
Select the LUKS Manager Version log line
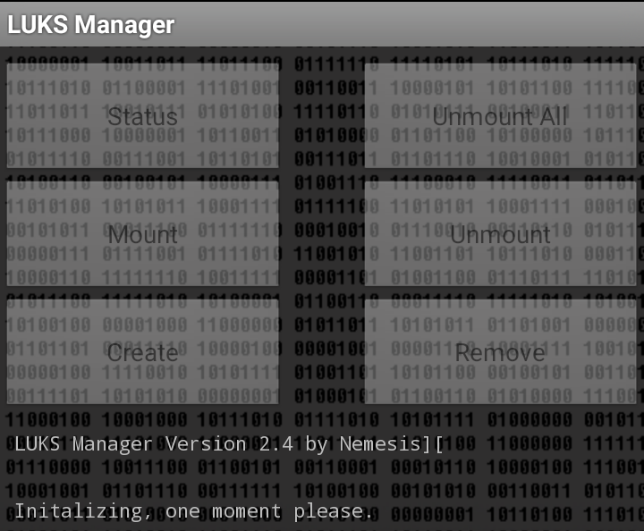(x=229, y=444)
